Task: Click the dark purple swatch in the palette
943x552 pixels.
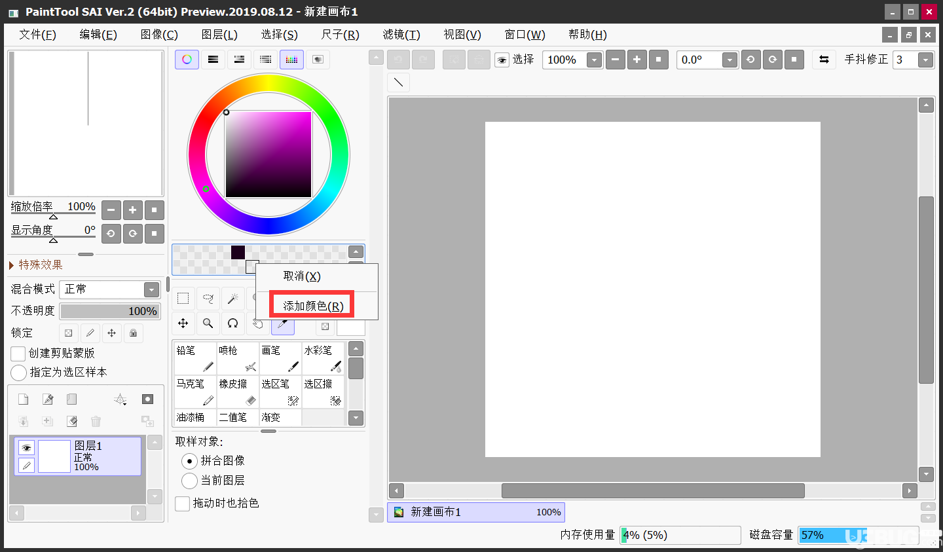Action: [x=238, y=252]
